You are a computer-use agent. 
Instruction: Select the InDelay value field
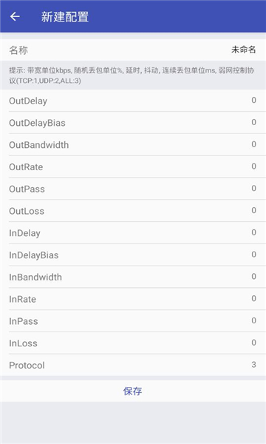(253, 232)
